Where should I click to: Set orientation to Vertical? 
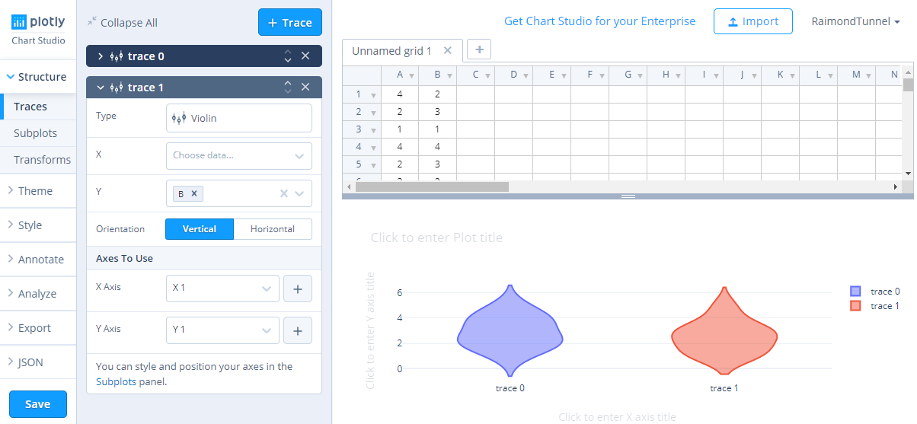click(200, 229)
